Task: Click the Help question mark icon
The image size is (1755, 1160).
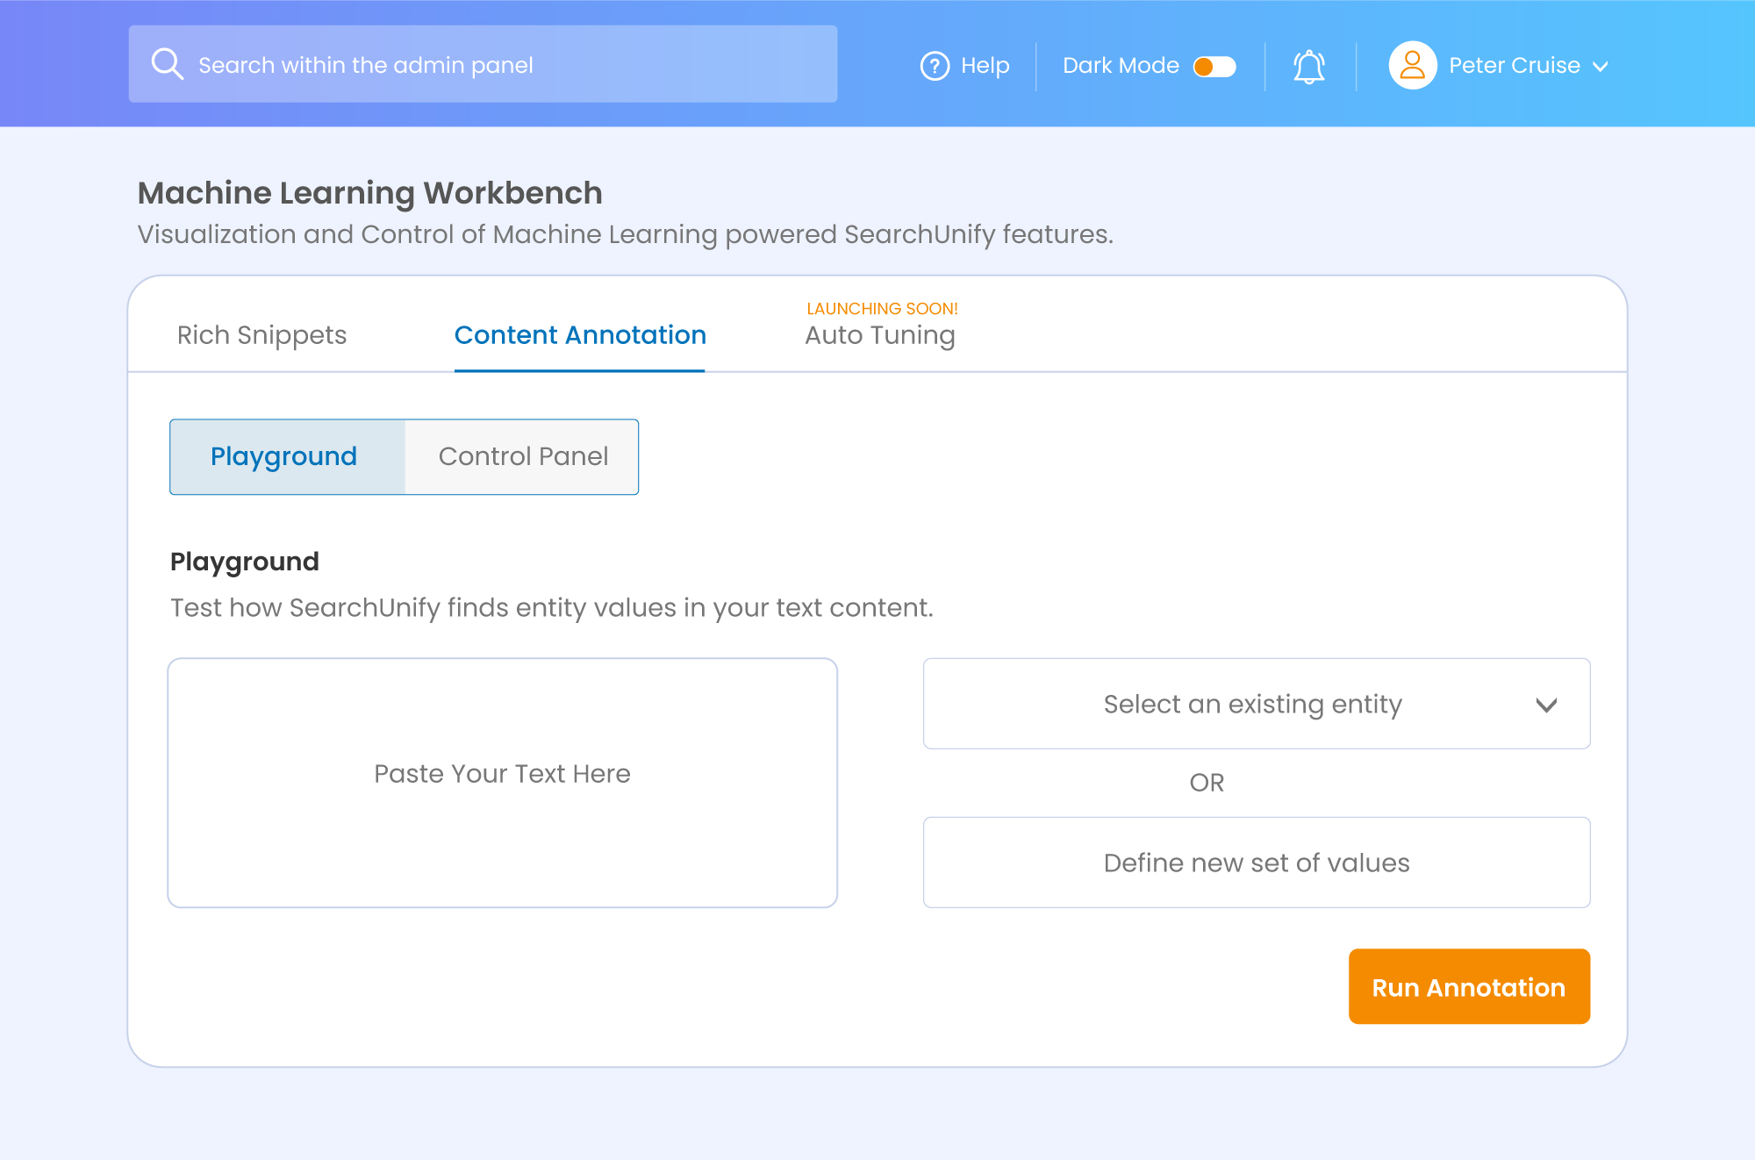Action: [x=935, y=66]
